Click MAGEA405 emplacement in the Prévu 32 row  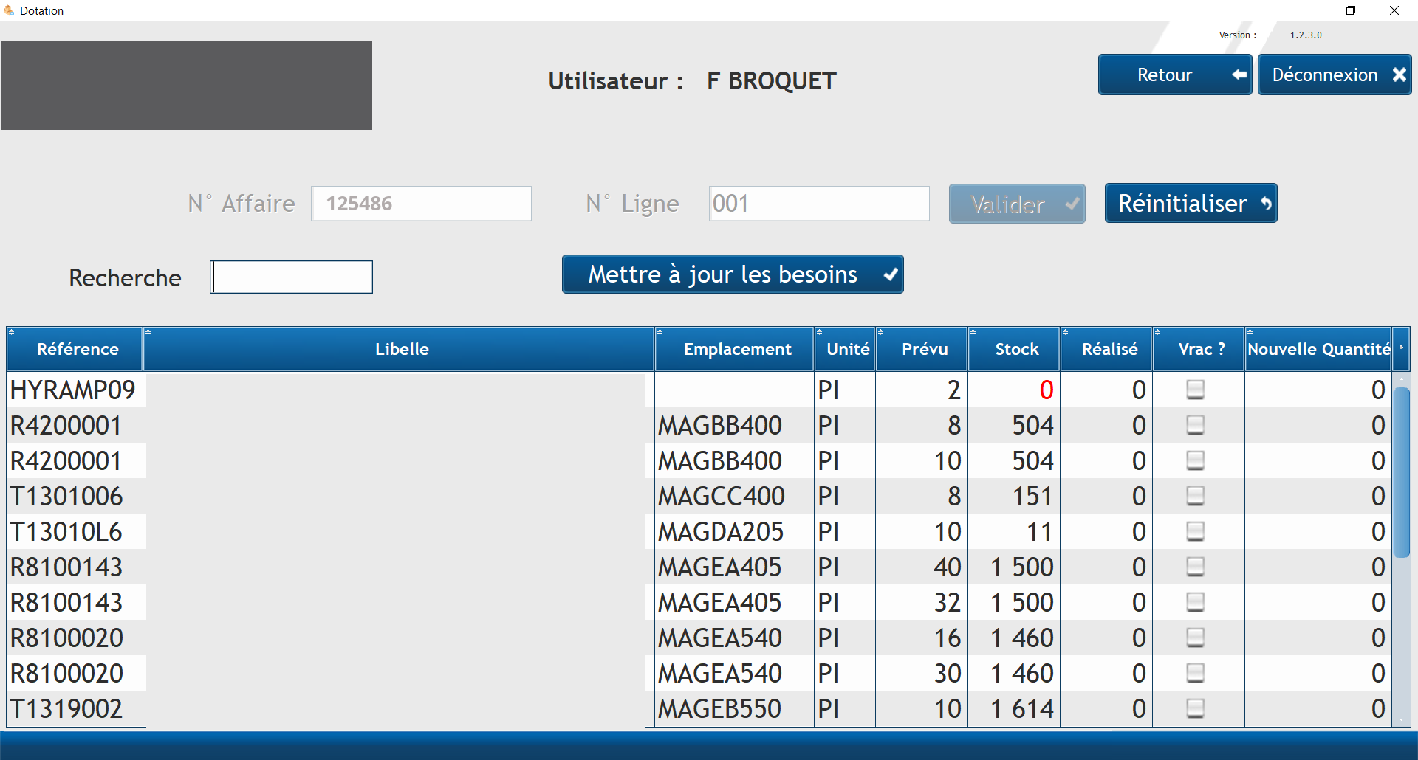click(735, 602)
